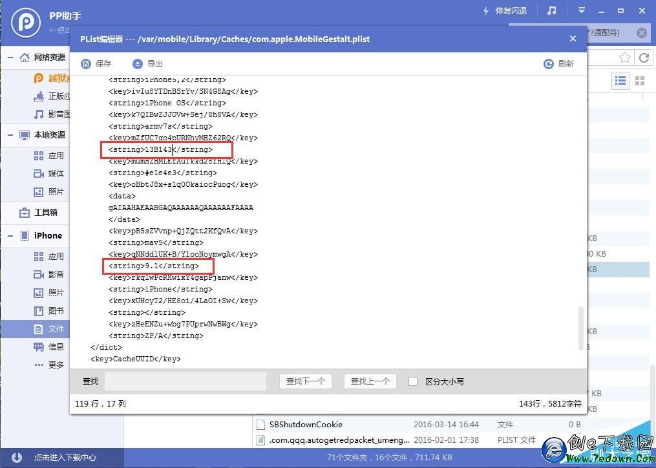Viewport: 656px width, 468px height.
Task: Click the 查找上一个 find previous button
Action: [370, 381]
